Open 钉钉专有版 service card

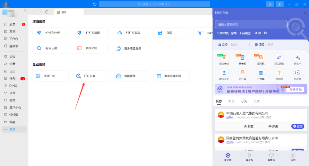pos(131,33)
